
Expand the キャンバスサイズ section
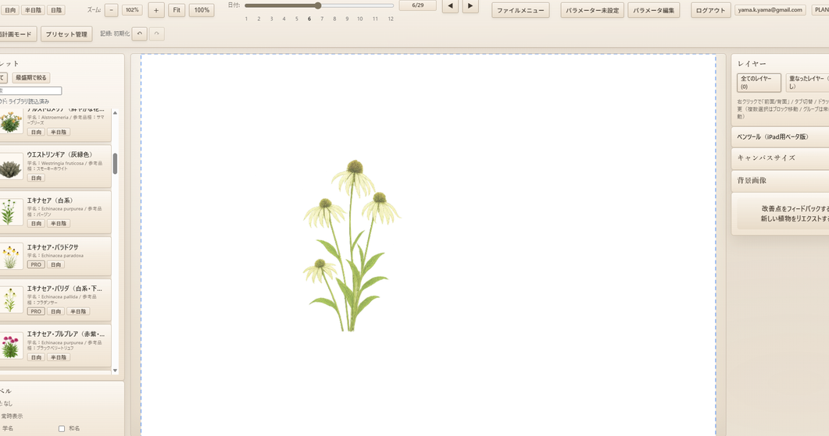coord(781,158)
